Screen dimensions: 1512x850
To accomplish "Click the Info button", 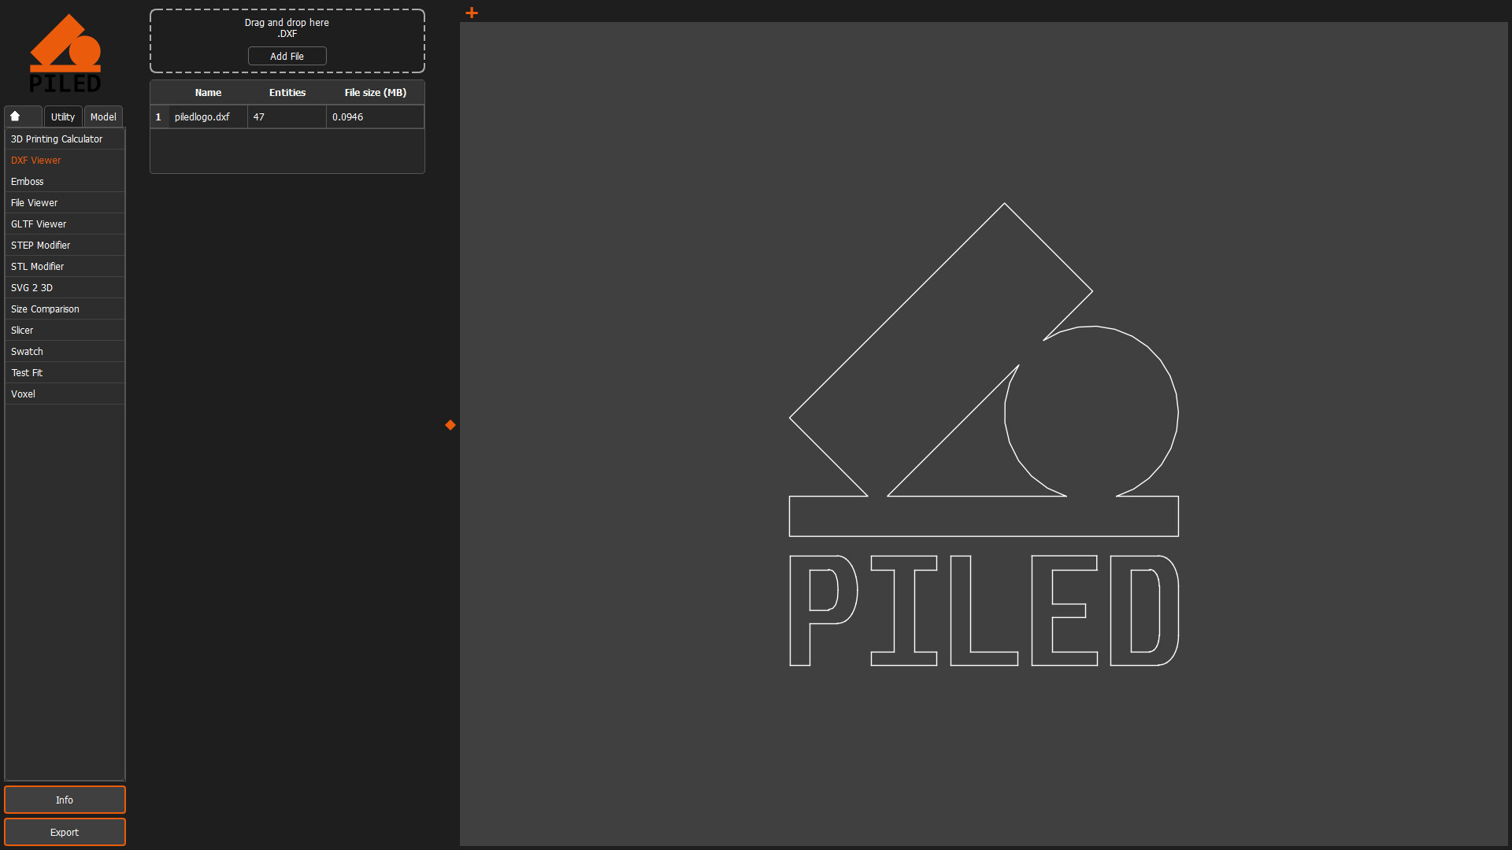I will 65,800.
